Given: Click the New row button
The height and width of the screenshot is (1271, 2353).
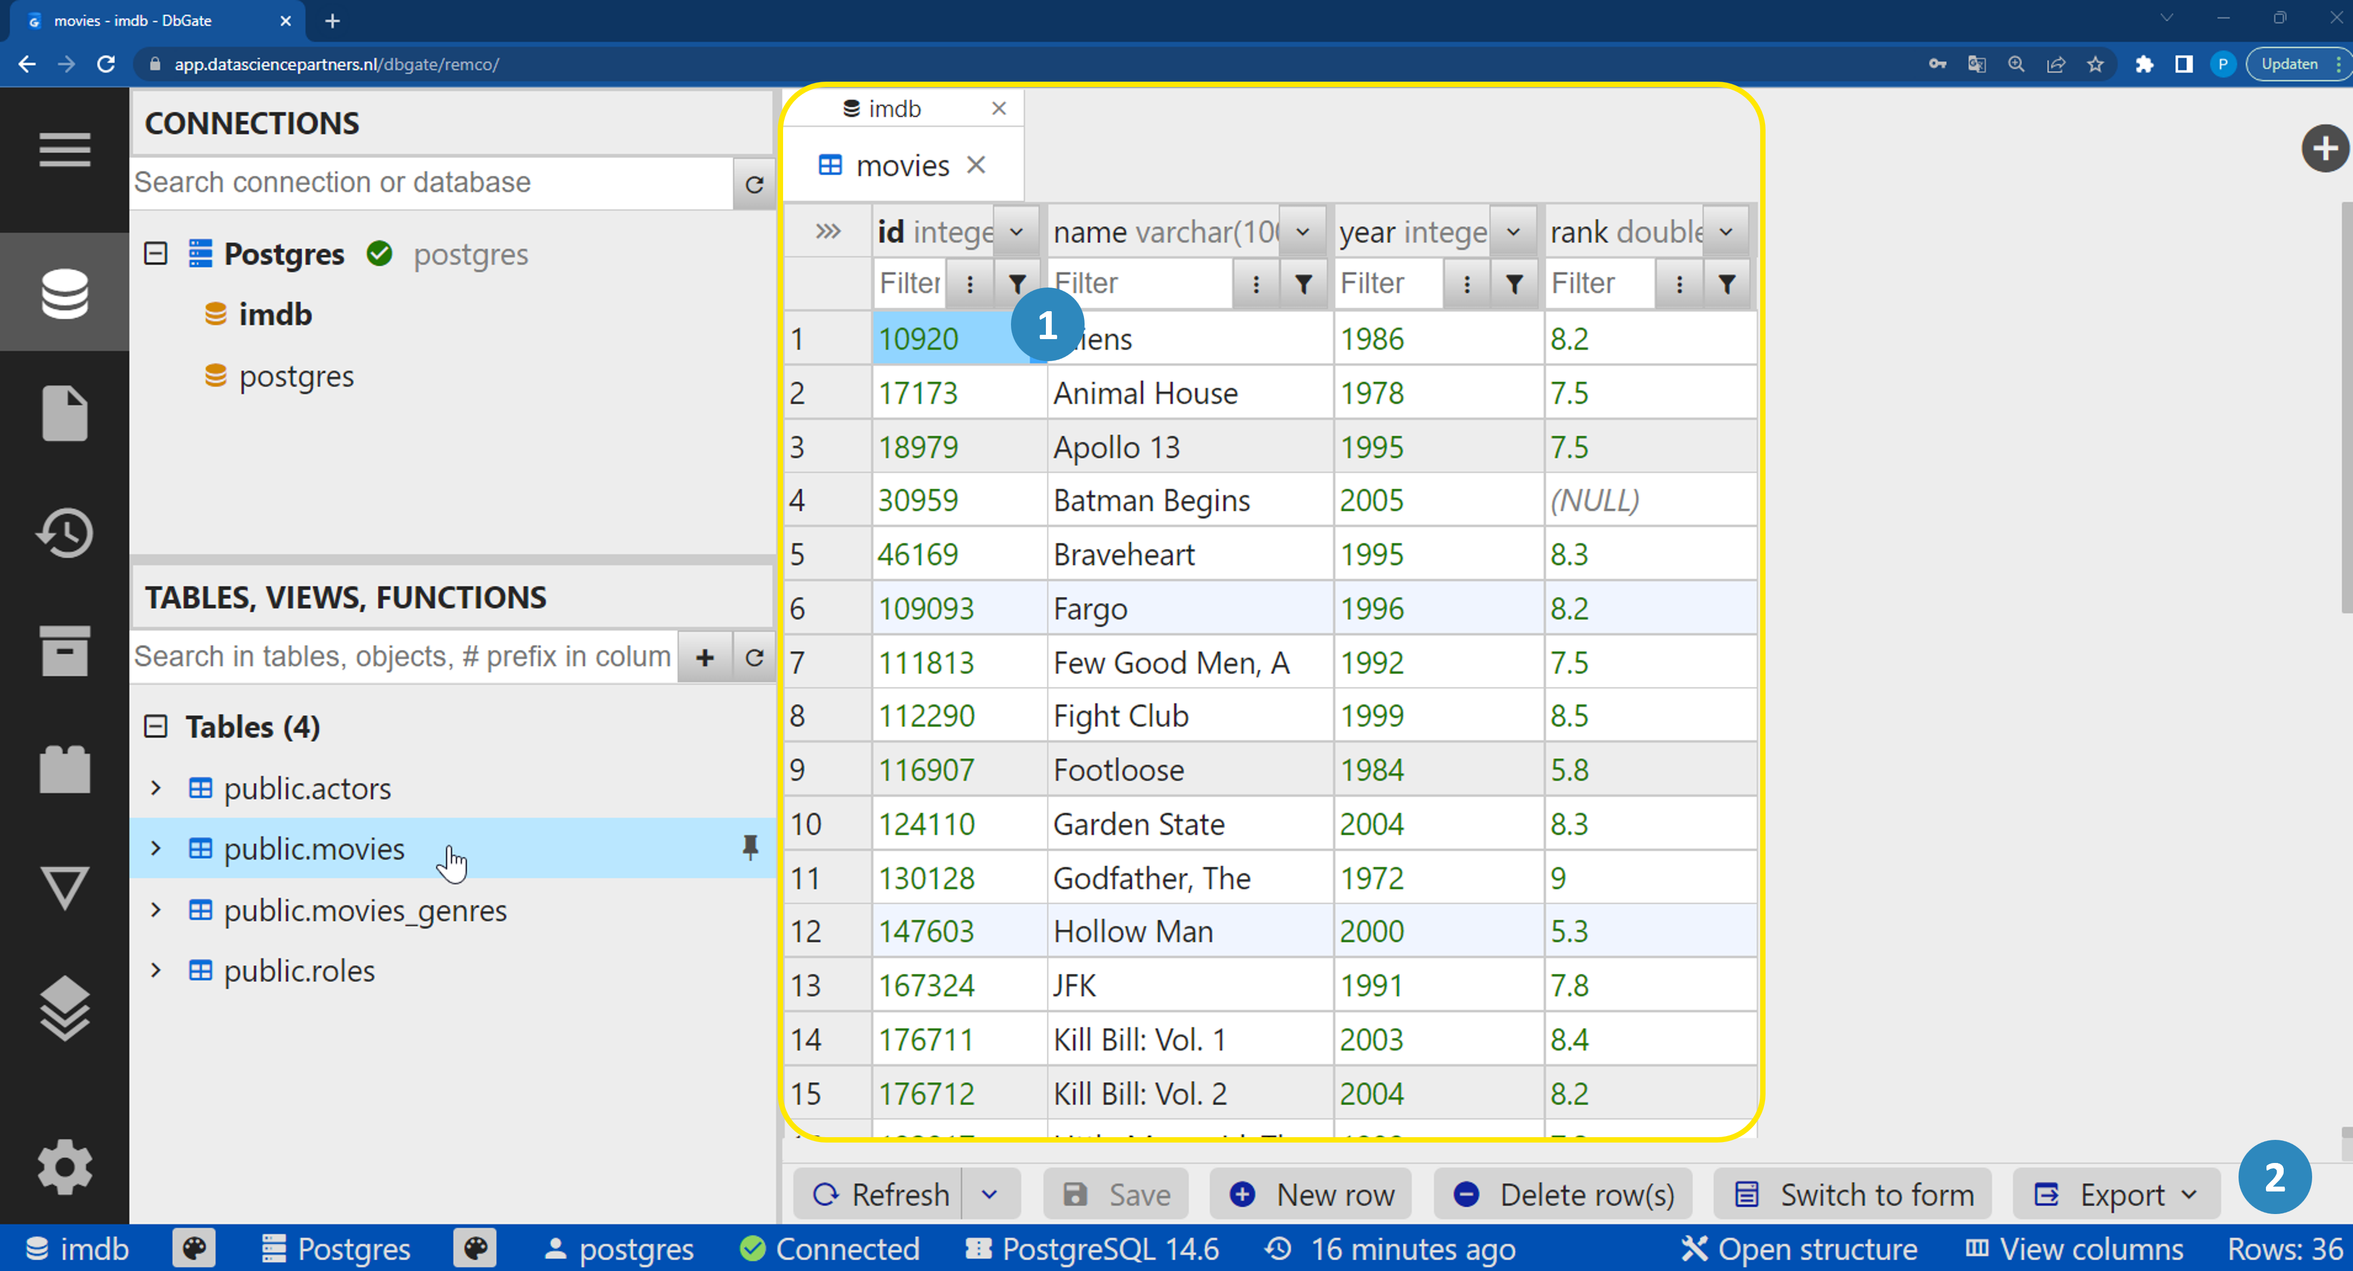Looking at the screenshot, I should coord(1311,1194).
